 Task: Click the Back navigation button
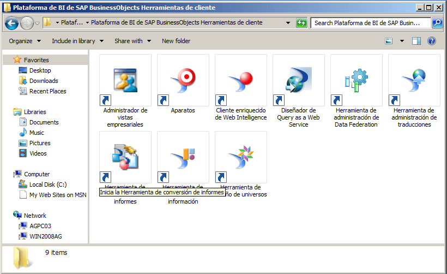click(11, 23)
